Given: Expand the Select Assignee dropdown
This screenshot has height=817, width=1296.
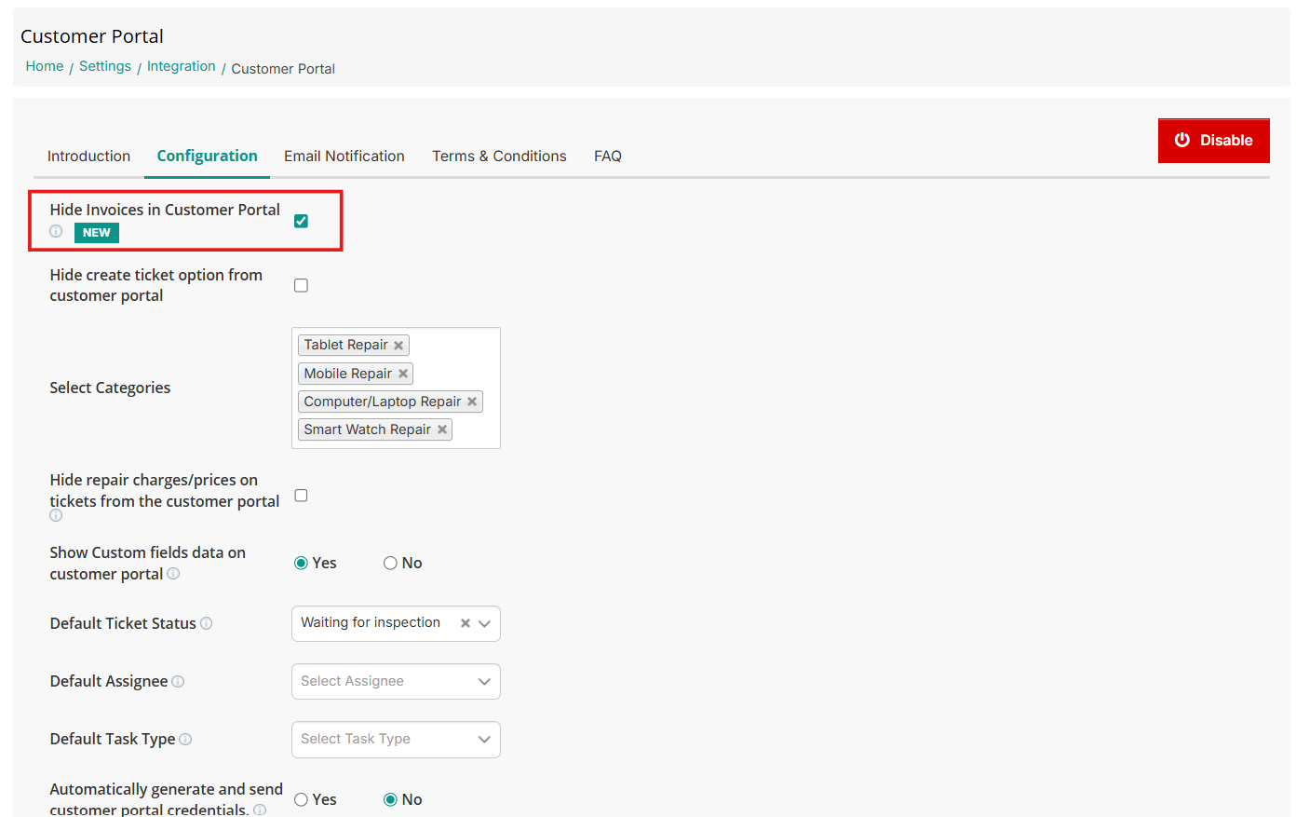Looking at the screenshot, I should pyautogui.click(x=396, y=681).
